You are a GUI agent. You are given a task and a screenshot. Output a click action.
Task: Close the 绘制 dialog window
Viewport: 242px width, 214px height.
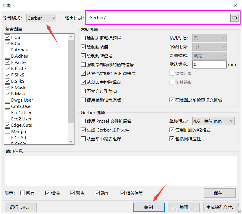(236, 5)
